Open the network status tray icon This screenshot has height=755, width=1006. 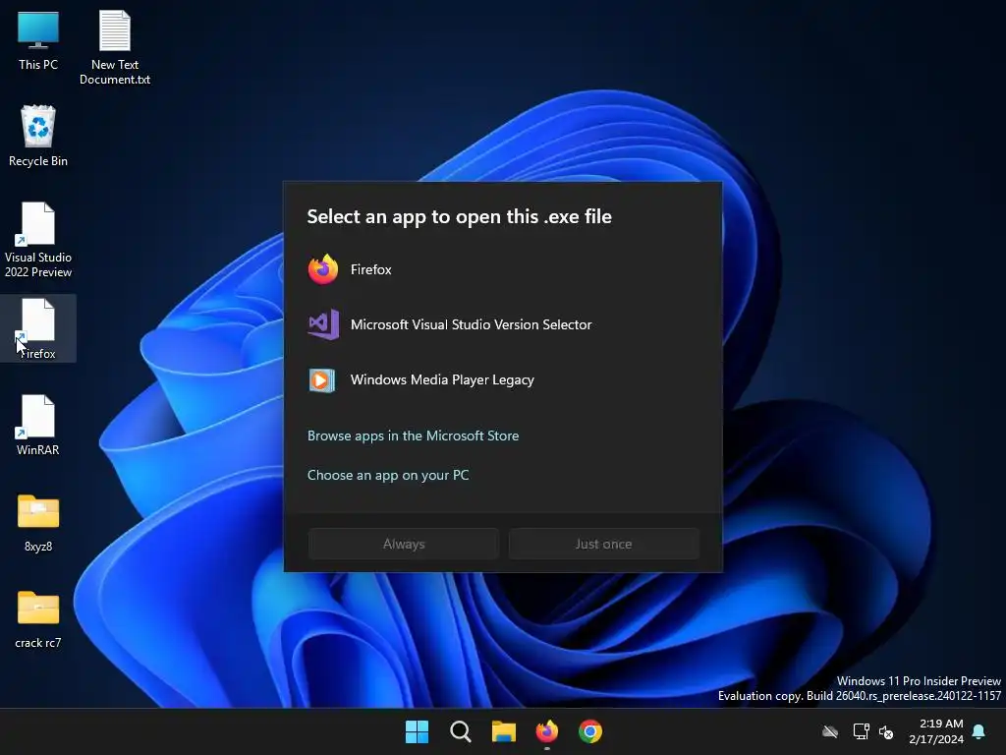tap(861, 731)
